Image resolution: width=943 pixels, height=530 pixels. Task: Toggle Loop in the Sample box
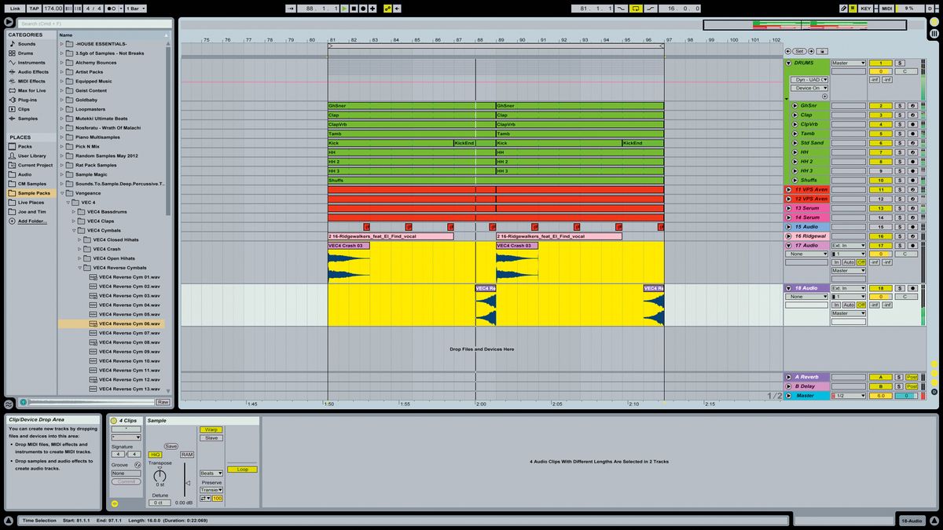click(243, 469)
